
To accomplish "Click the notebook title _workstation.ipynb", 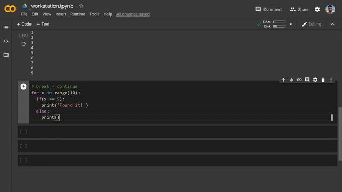I will pyautogui.click(x=51, y=6).
